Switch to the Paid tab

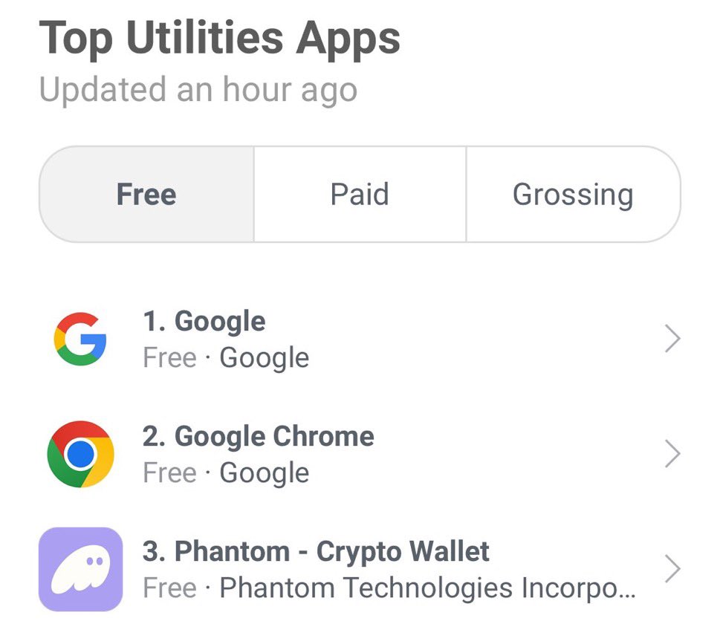360,194
